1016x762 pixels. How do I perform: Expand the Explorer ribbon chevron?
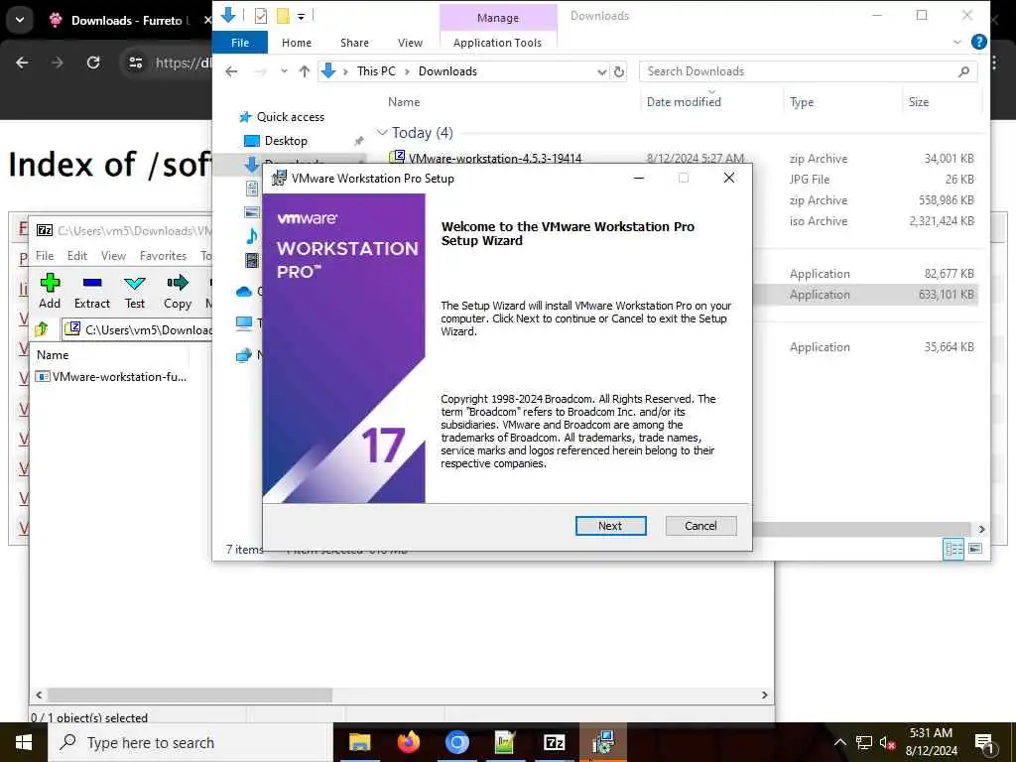pos(957,42)
